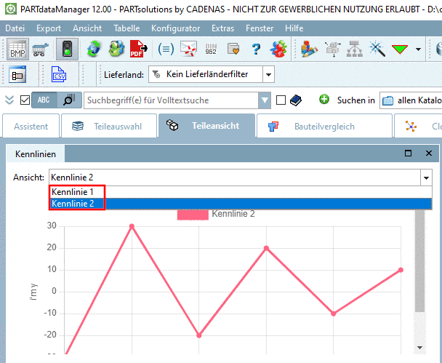Select the Kennlinien panel tab

pyautogui.click(x=36, y=154)
